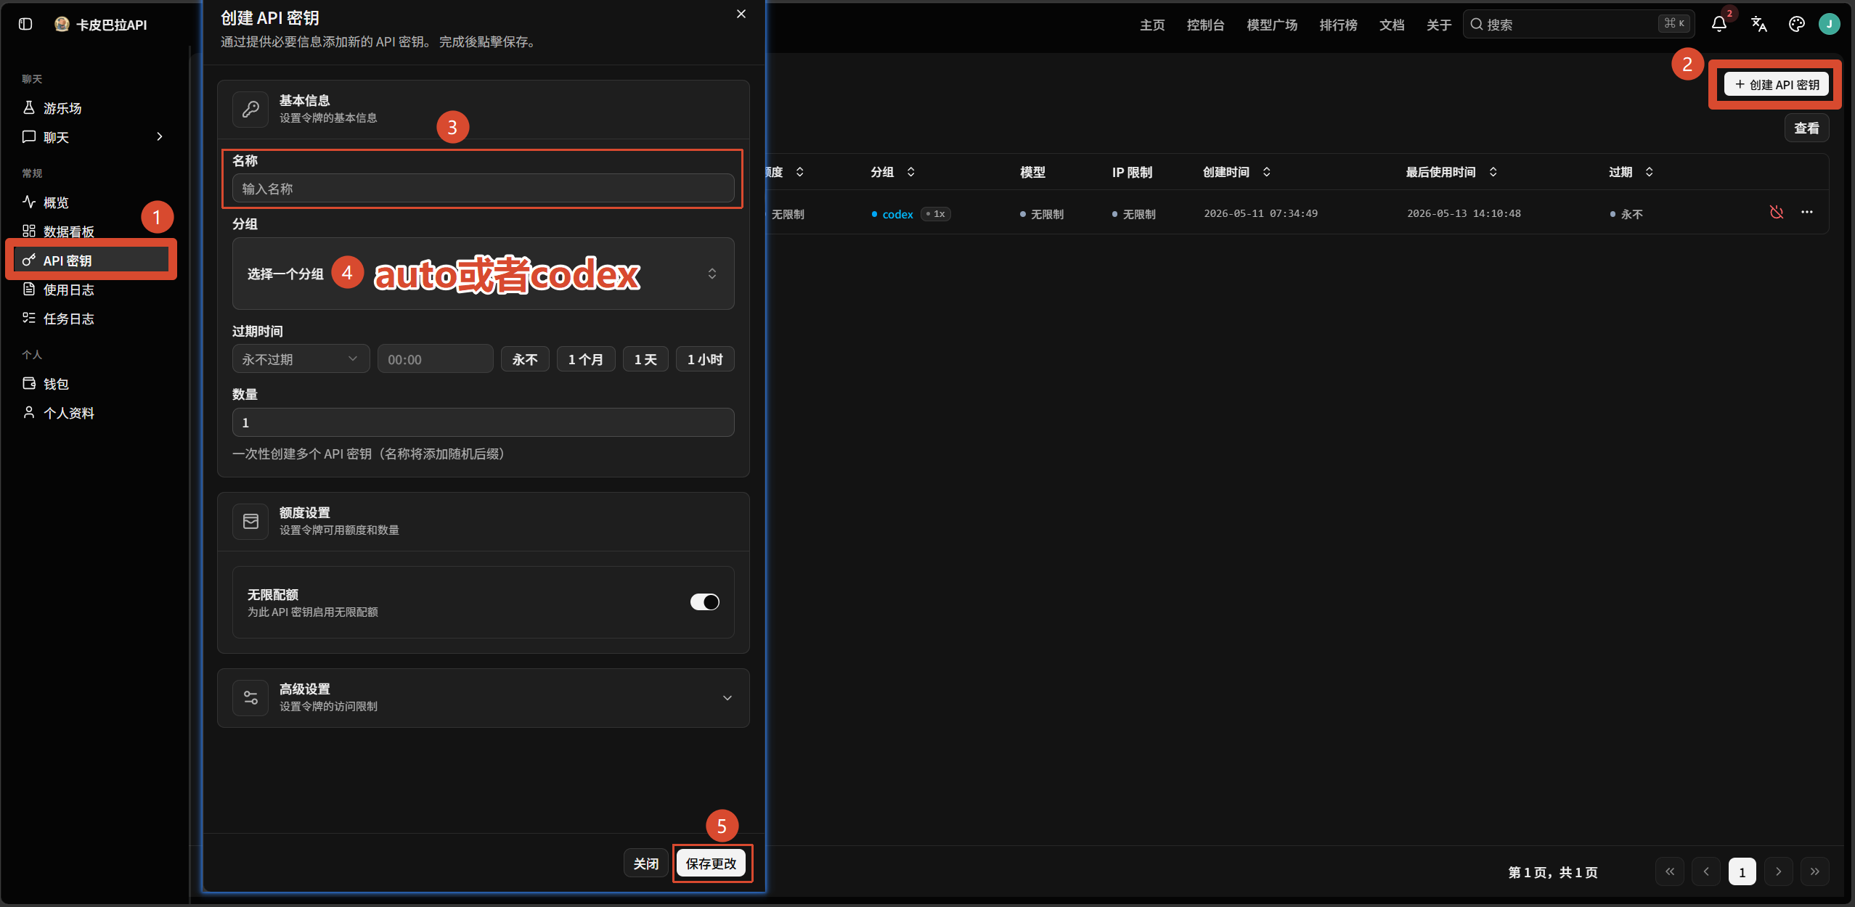Click the codex group tag
1855x907 pixels.
pos(892,214)
